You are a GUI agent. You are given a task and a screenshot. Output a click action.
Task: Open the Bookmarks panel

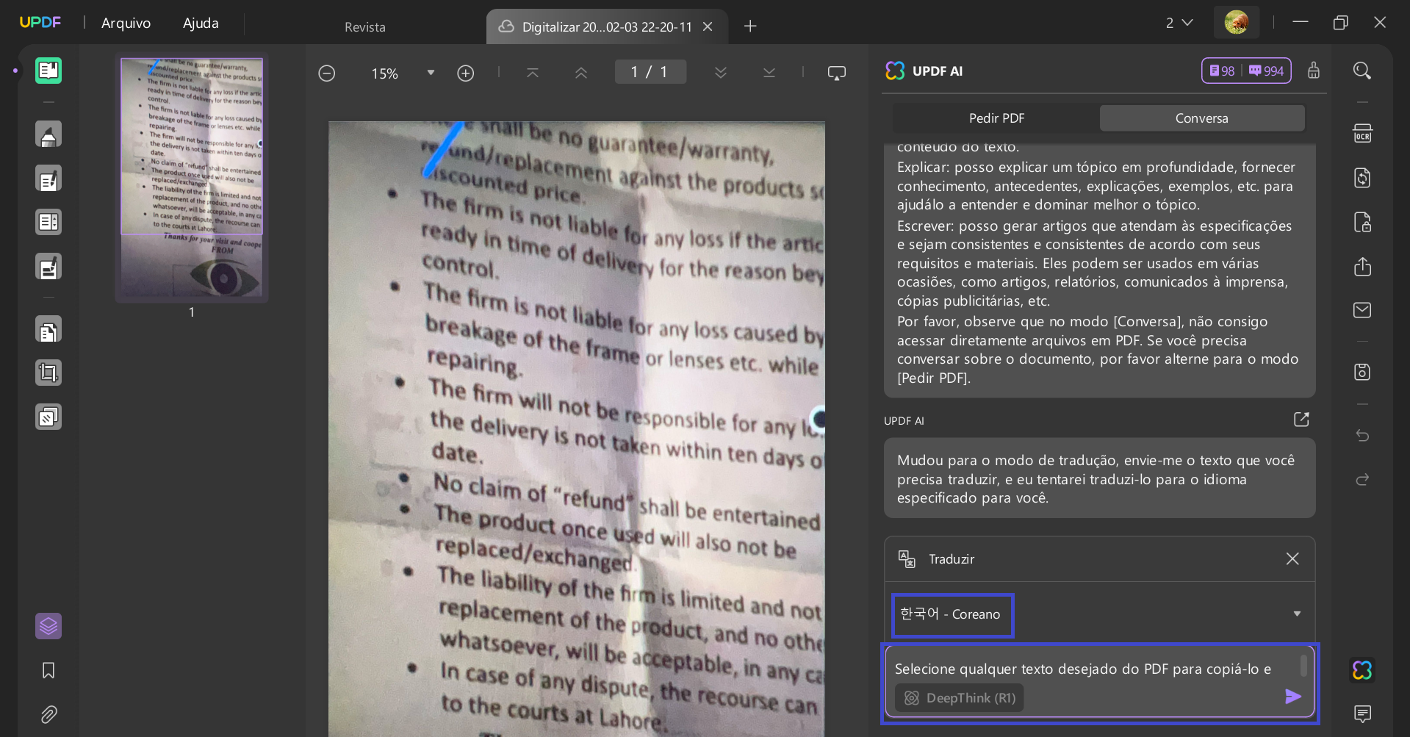pos(48,670)
